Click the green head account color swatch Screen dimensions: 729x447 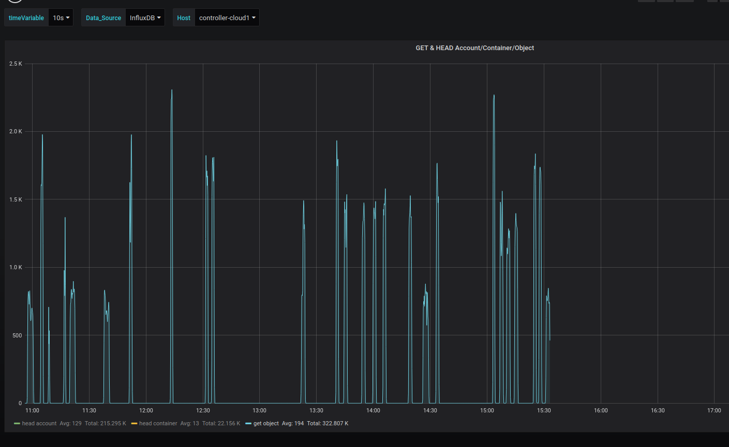(17, 424)
